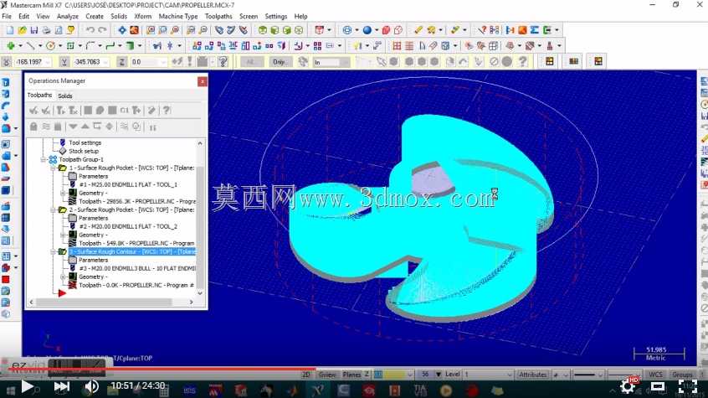The height and width of the screenshot is (398, 708).
Task: Click the Planes button in status bar
Action: [x=351, y=375]
